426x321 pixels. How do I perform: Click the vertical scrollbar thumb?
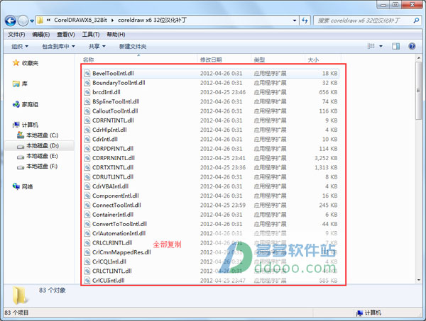(418, 91)
